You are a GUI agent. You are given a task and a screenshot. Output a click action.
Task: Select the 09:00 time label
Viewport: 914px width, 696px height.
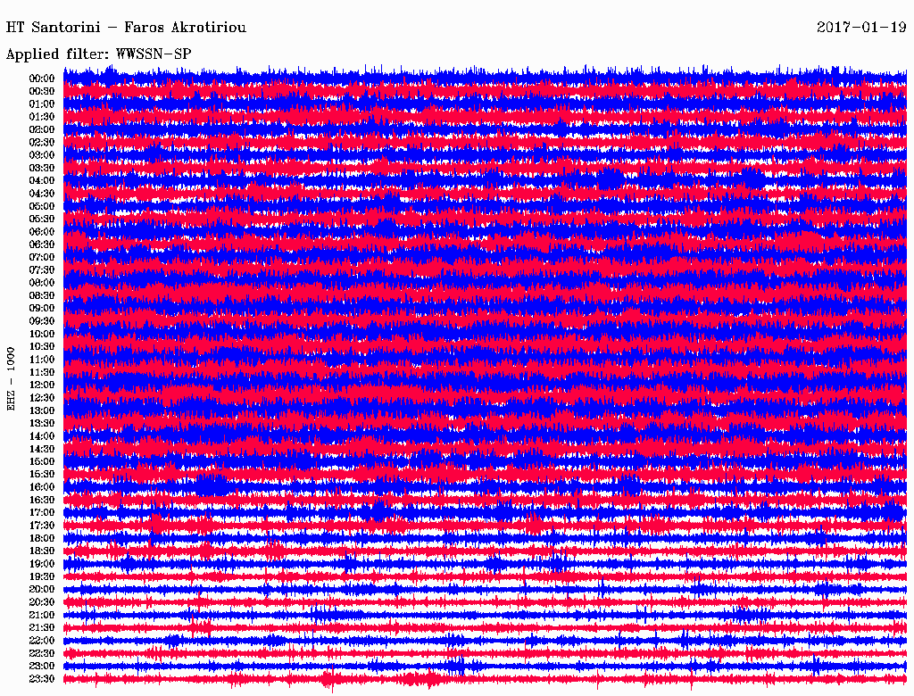(x=42, y=309)
